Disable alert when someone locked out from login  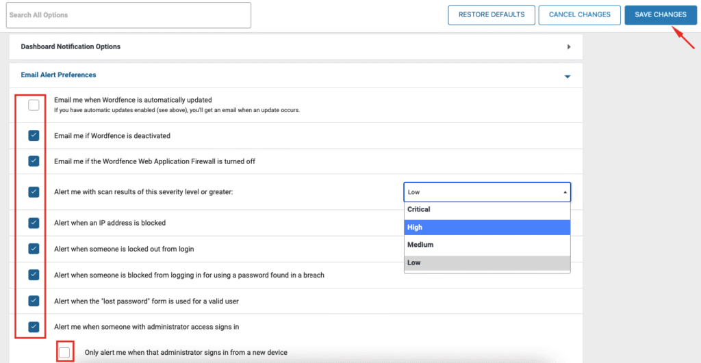pyautogui.click(x=34, y=249)
